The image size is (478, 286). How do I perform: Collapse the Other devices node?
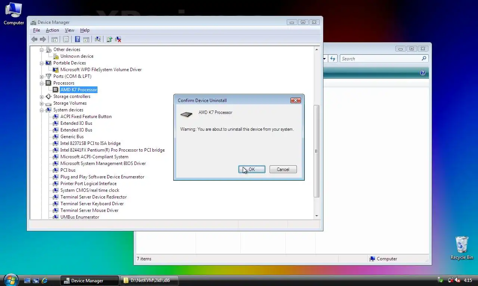coord(42,50)
